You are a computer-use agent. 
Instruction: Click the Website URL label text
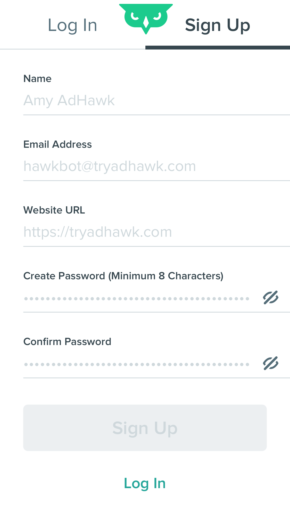pyautogui.click(x=54, y=210)
